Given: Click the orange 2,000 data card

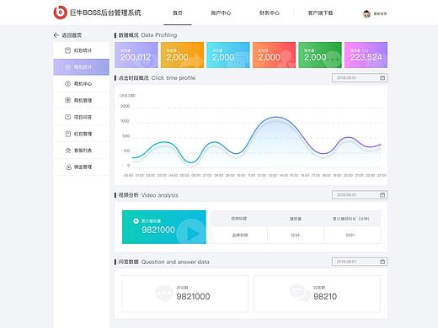Looking at the screenshot, I should point(182,55).
